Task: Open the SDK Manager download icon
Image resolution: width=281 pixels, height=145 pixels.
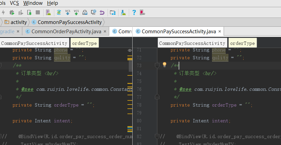Action: 123,12
